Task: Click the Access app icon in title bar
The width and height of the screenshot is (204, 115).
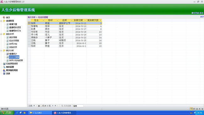Action: click(2, 2)
